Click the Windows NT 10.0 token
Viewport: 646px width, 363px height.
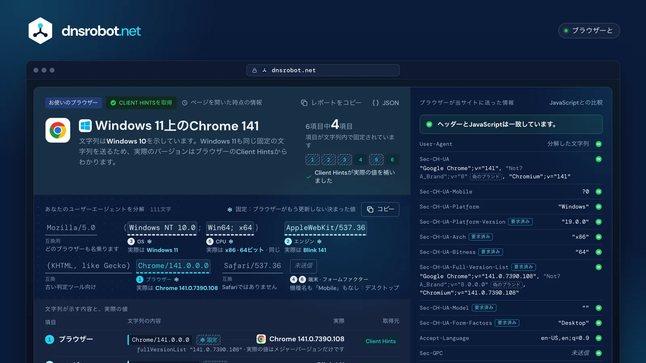coord(162,228)
